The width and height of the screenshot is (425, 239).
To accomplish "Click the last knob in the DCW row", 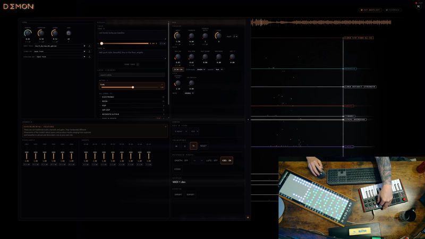I will (x=232, y=57).
